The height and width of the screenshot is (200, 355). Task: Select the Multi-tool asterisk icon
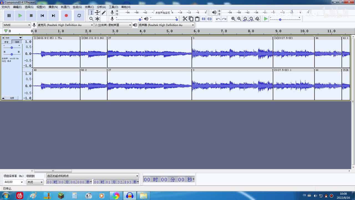pos(97,19)
